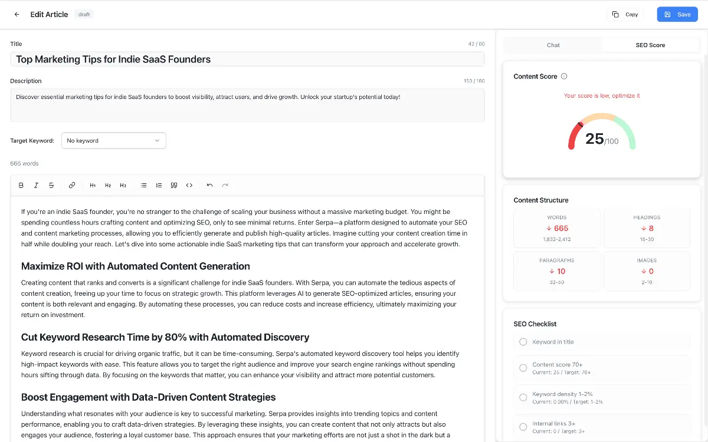Check the Internal links 3+ item
Image resolution: width=708 pixels, height=442 pixels.
point(523,426)
